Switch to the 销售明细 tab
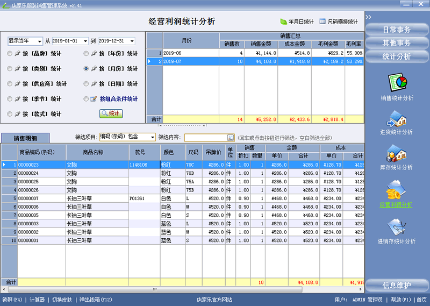 coord(25,138)
